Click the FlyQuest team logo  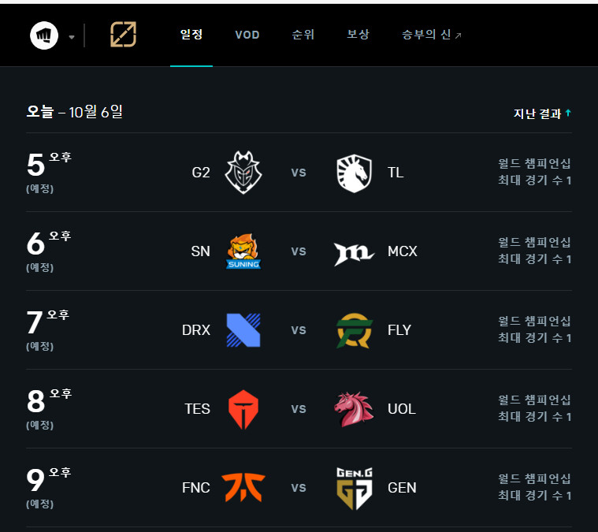tap(354, 330)
